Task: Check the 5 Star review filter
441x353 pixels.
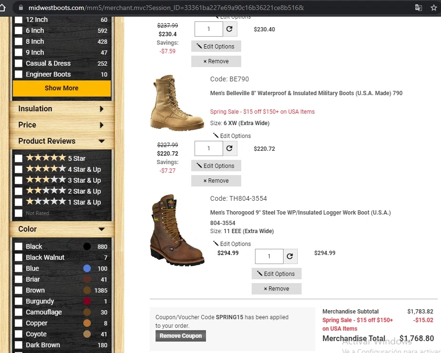Action: coord(19,158)
